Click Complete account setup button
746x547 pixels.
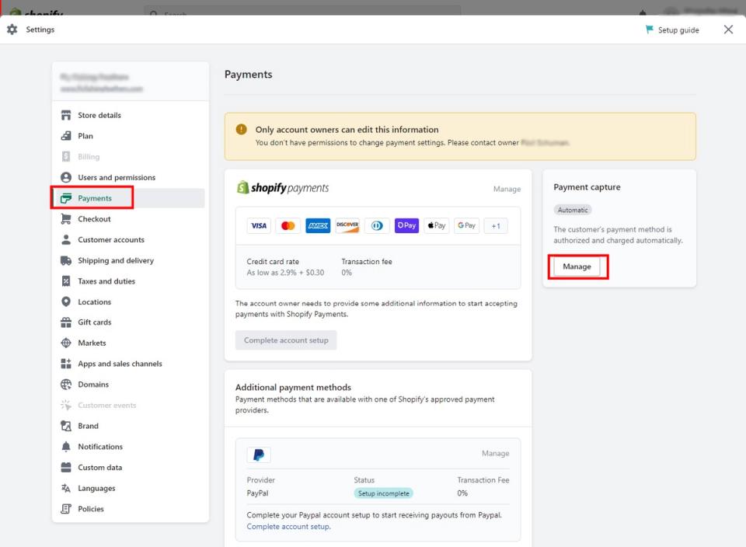point(286,340)
